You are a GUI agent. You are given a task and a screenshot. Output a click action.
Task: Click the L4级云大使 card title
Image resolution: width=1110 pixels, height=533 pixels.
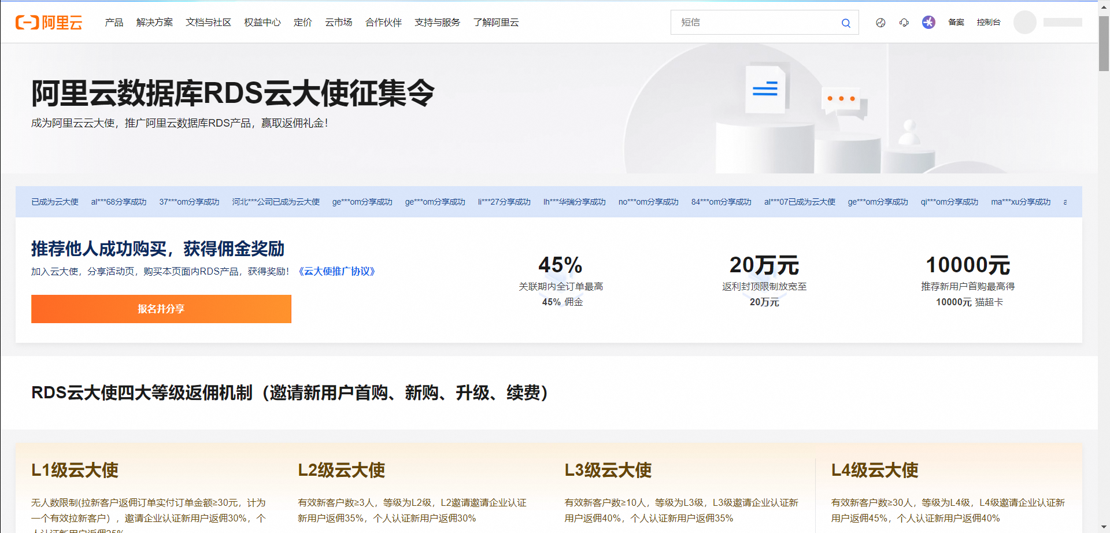point(875,470)
